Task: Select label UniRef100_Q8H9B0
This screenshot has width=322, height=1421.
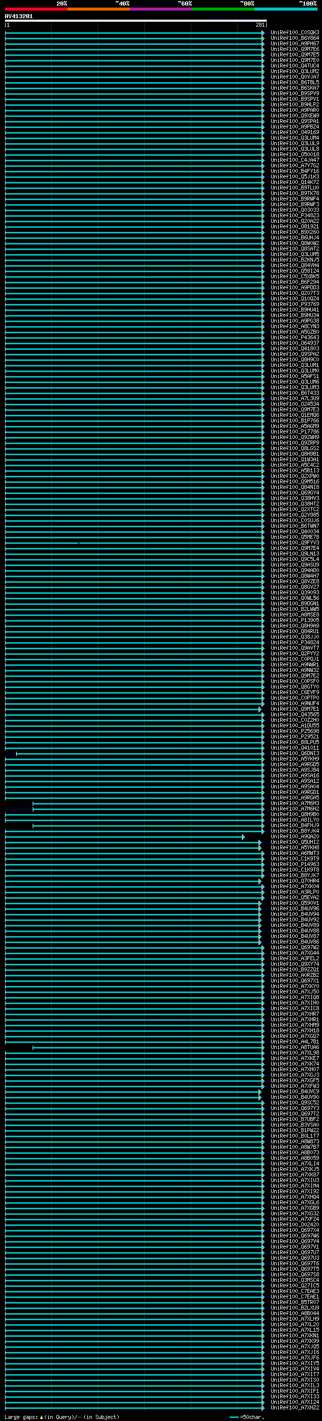Action: click(295, 814)
